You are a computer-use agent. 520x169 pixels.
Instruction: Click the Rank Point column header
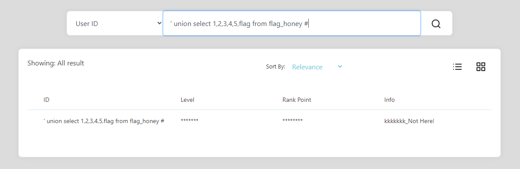click(297, 100)
